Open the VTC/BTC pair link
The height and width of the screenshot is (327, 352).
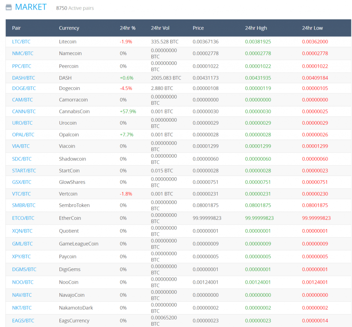coord(21,194)
